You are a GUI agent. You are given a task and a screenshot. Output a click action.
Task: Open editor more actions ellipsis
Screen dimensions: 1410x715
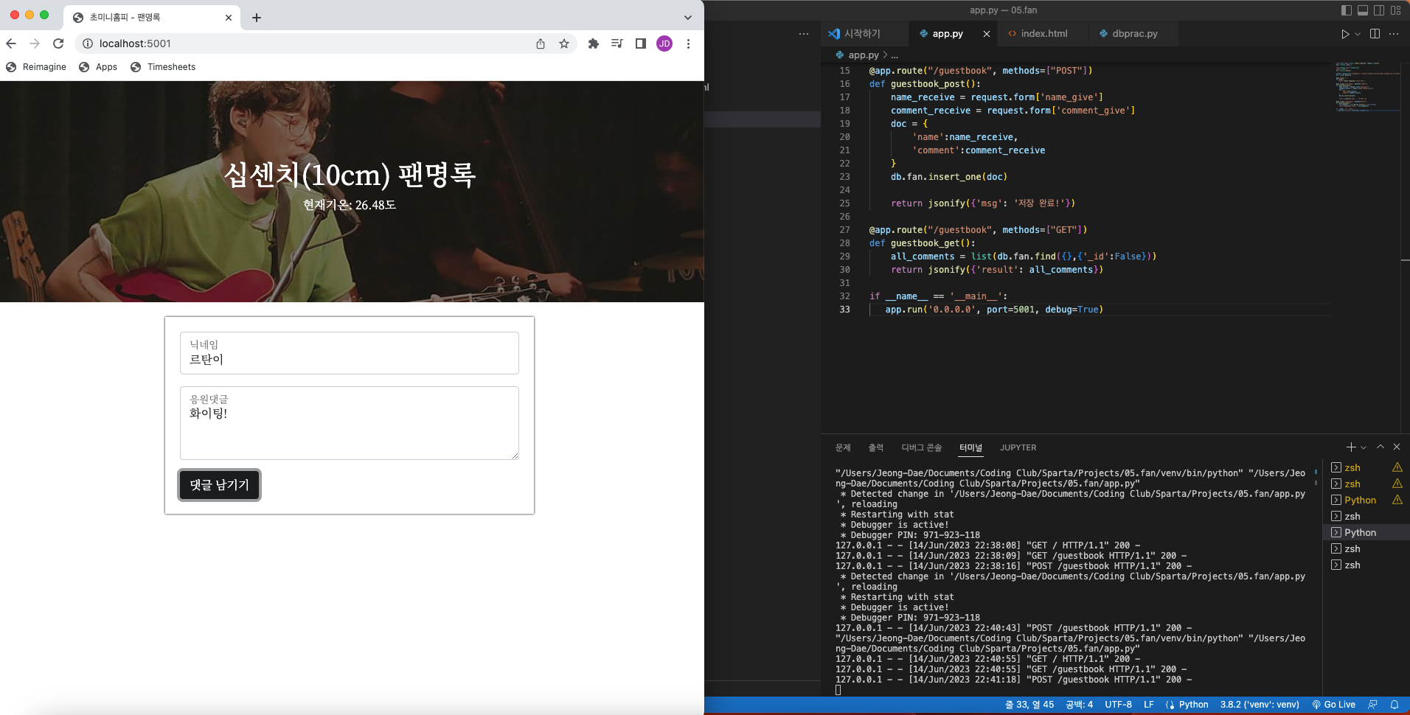point(1394,34)
